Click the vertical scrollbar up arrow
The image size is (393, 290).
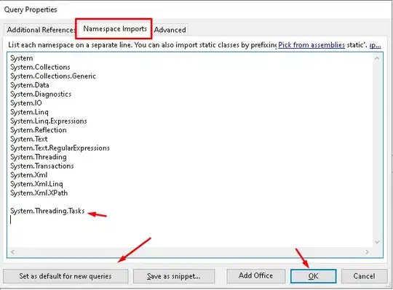coord(377,58)
